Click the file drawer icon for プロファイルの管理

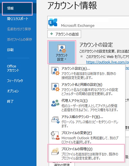[x=55, y=151]
